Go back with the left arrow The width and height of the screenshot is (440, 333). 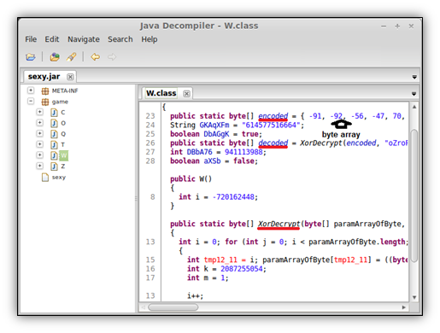(x=96, y=57)
